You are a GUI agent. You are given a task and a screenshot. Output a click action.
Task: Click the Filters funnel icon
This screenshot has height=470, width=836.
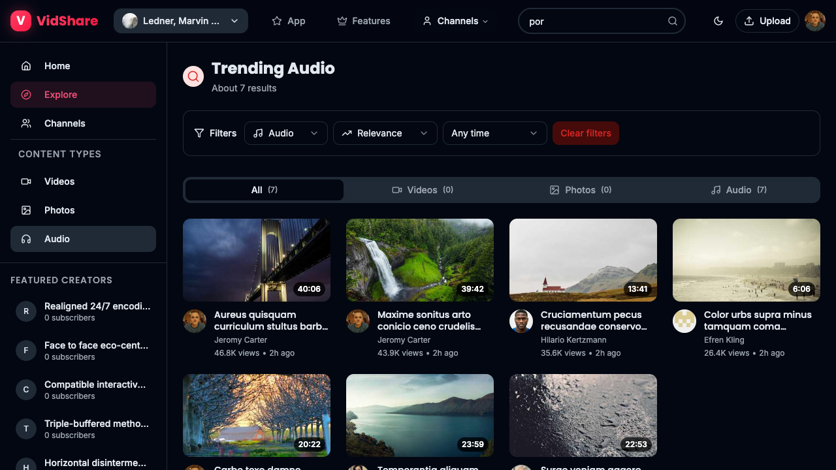point(199,133)
